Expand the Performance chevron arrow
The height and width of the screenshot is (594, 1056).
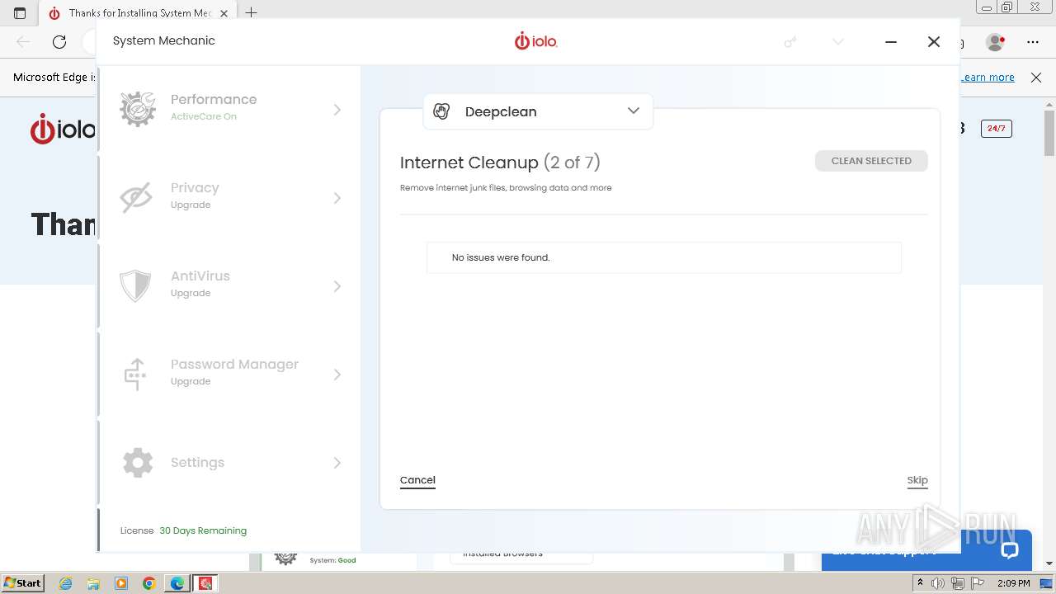[337, 110]
